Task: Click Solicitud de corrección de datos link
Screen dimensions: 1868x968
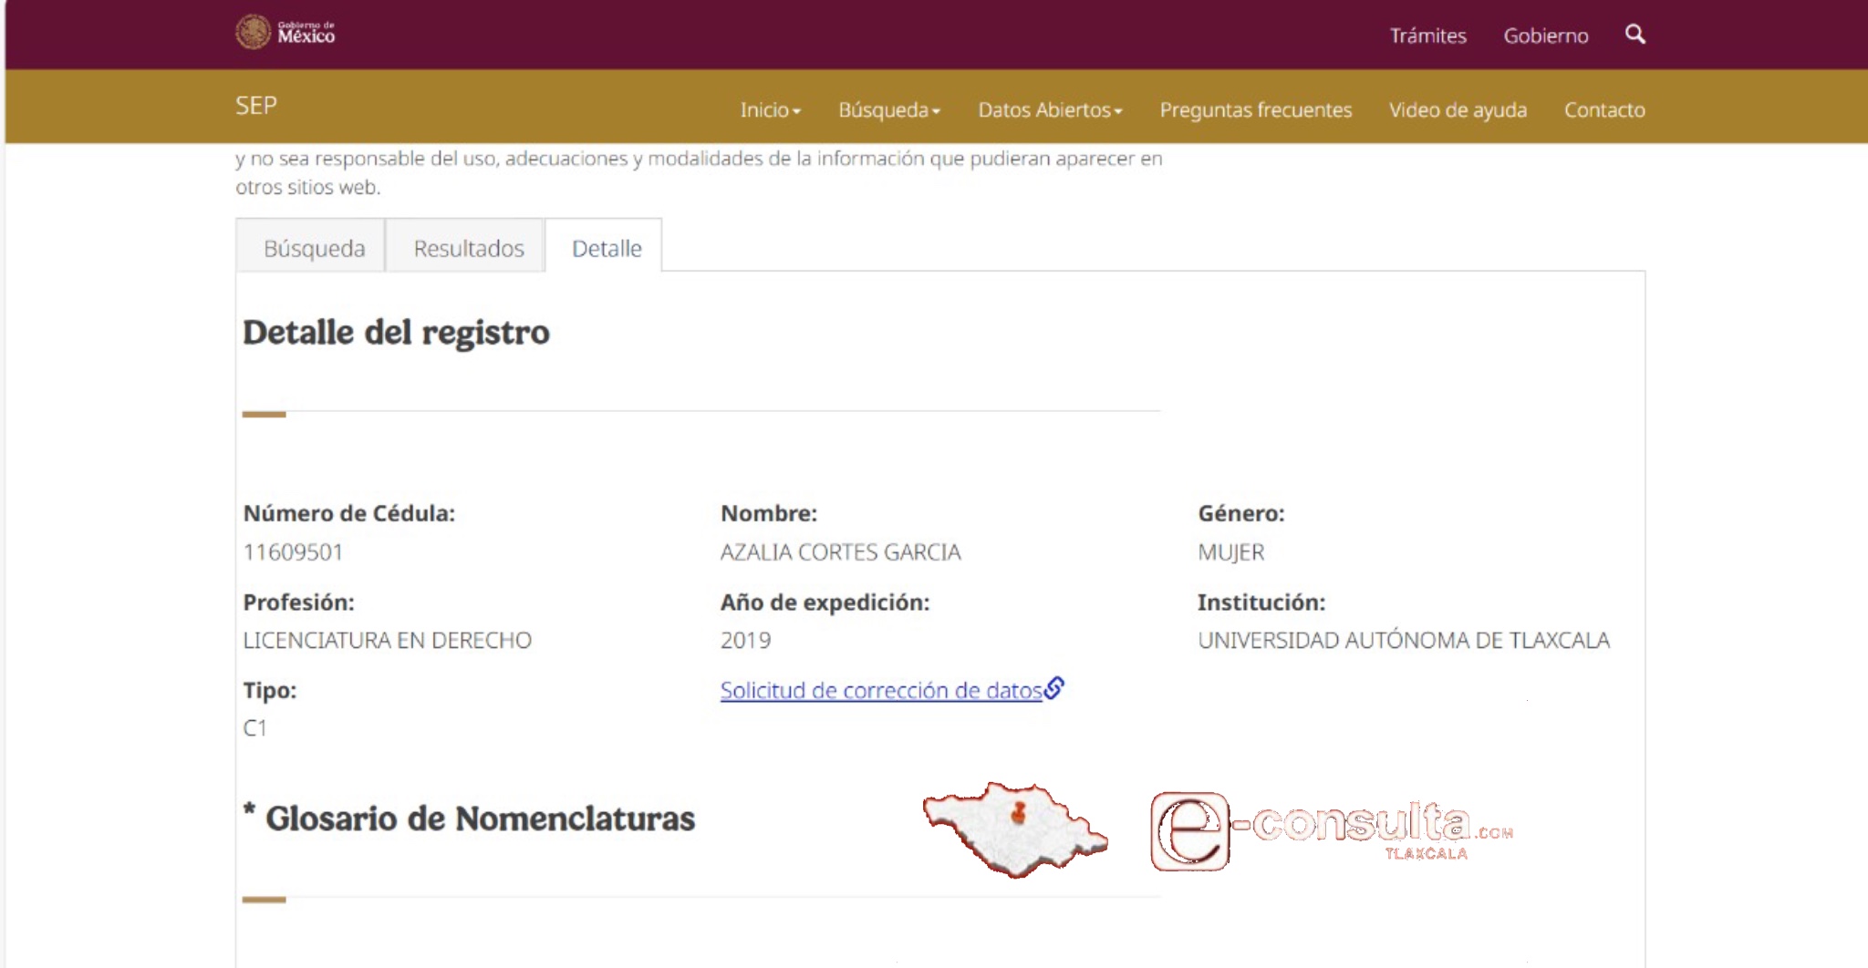Action: [880, 691]
